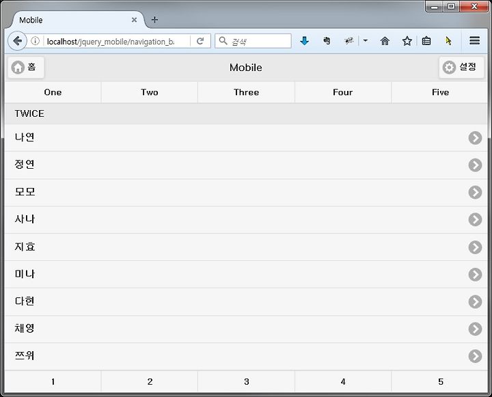Open the 쯔위 list item

[x=246, y=356]
